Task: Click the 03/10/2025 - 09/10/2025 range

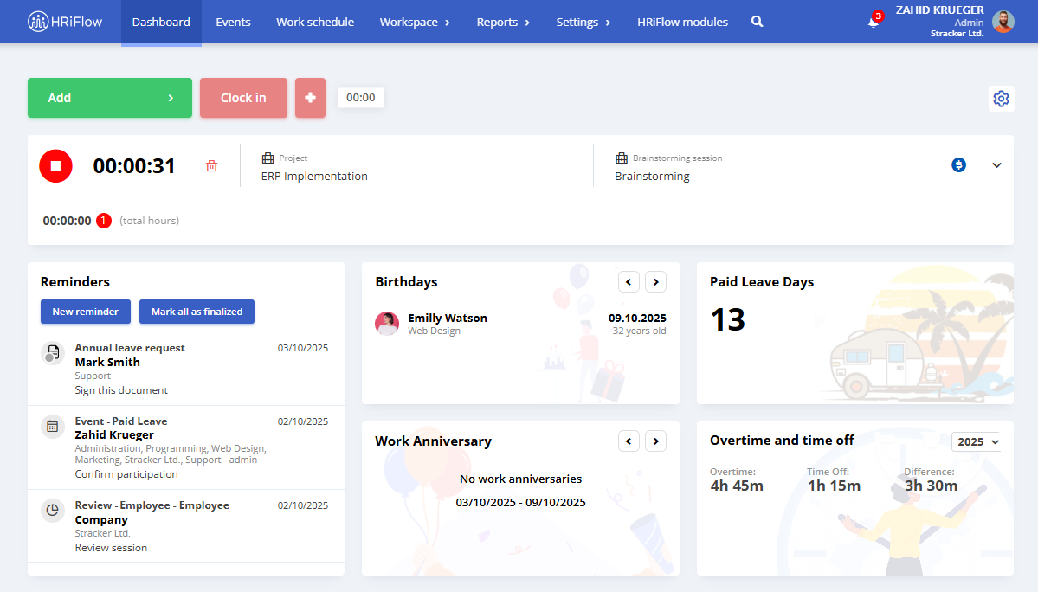Action: click(521, 503)
